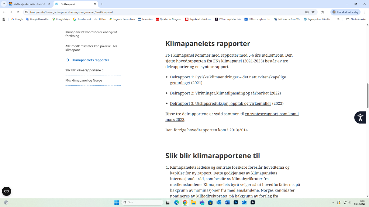
Task: Select 'FNs klimapanel og Norge' sidebar item
Action: click(84, 80)
